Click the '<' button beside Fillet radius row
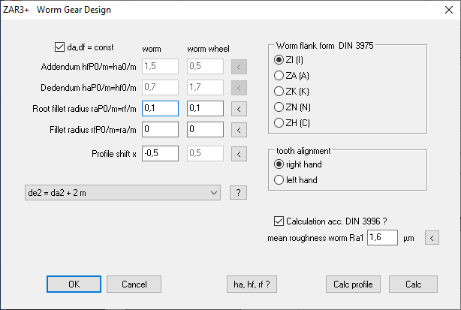The image size is (461, 310). tap(238, 130)
